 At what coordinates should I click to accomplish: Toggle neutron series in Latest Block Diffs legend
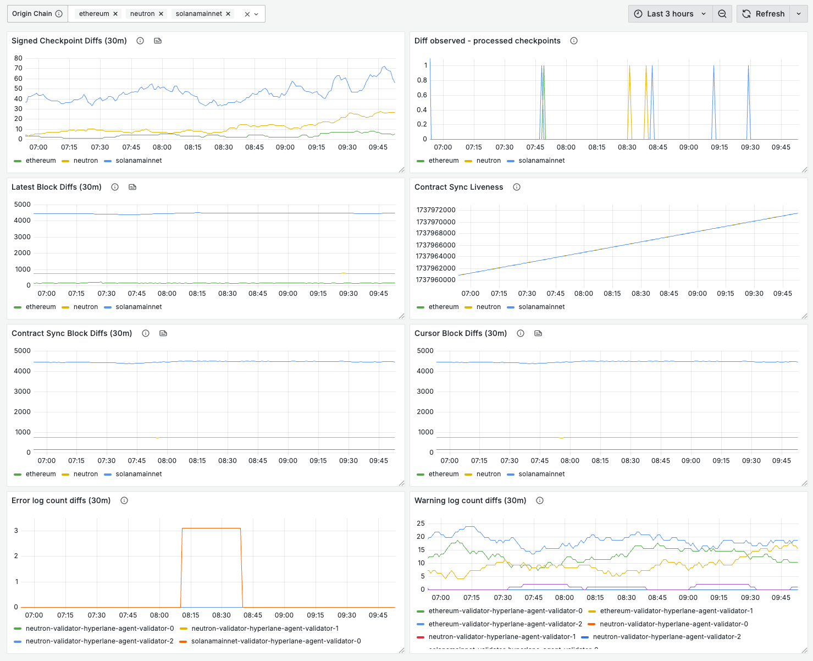[x=86, y=307]
